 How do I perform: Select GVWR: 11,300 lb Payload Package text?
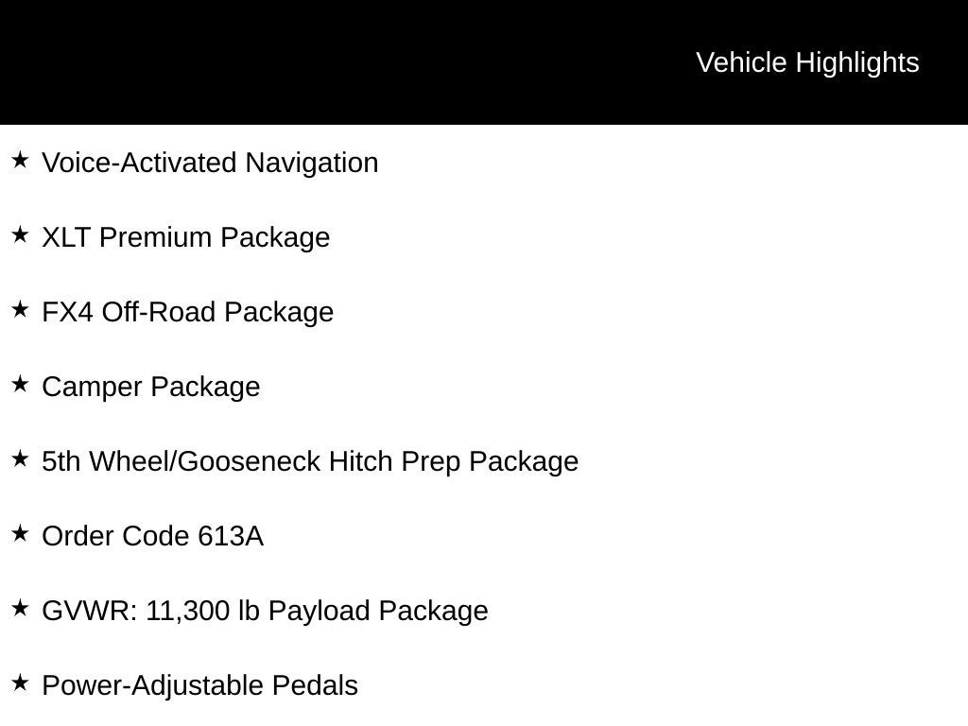tap(265, 612)
